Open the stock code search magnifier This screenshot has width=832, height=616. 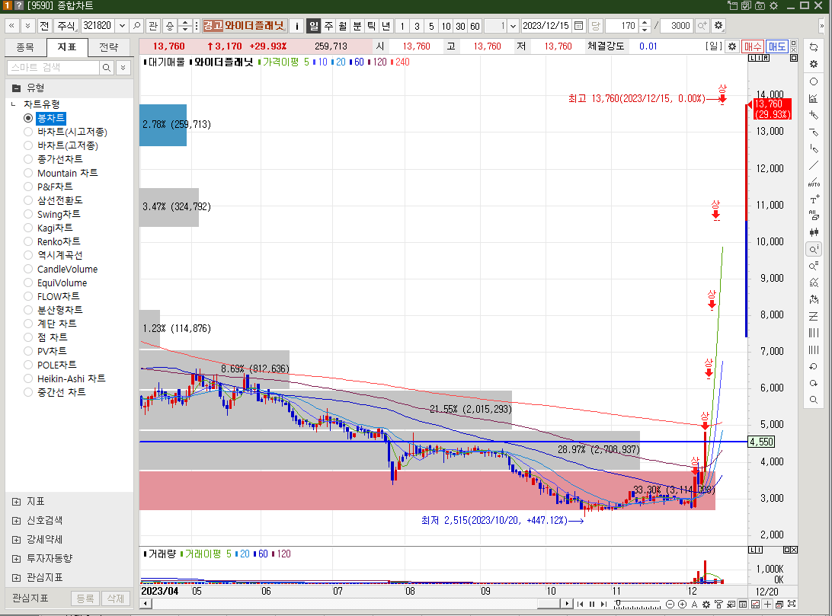137,25
